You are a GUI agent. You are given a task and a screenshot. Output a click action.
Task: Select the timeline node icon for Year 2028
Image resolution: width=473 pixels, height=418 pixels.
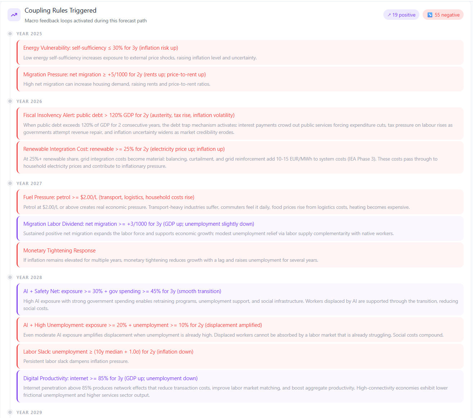[x=10, y=277]
